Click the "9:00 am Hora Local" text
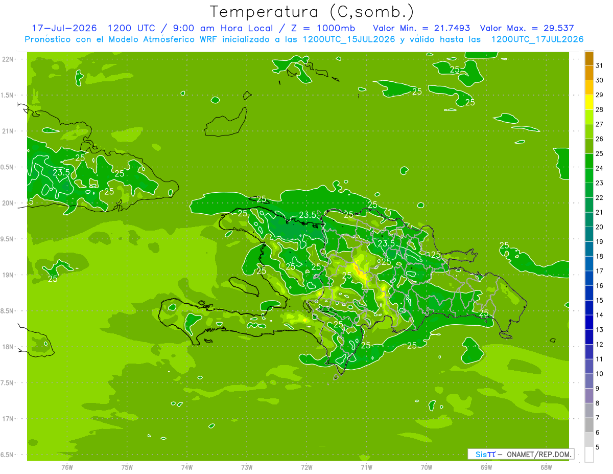Image resolution: width=613 pixels, height=474 pixels. (224, 28)
